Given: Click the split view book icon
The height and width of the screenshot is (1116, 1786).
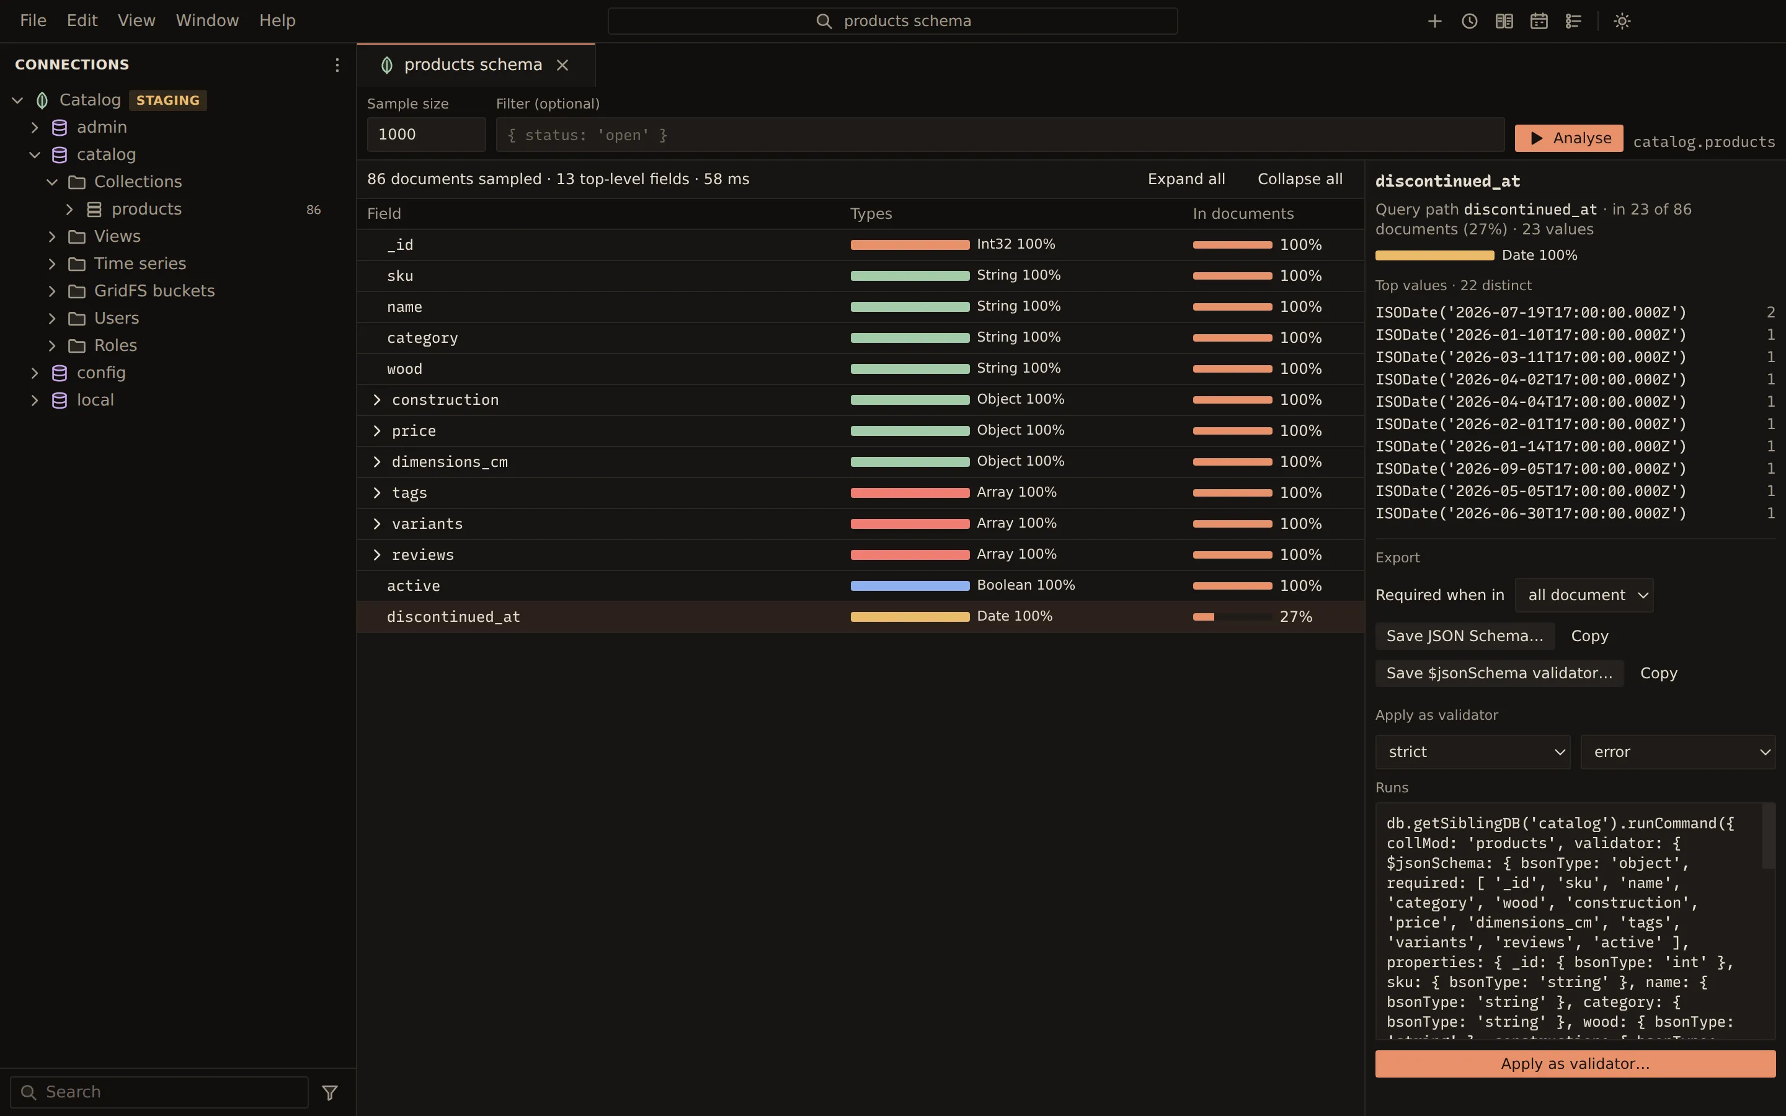Looking at the screenshot, I should 1503,22.
